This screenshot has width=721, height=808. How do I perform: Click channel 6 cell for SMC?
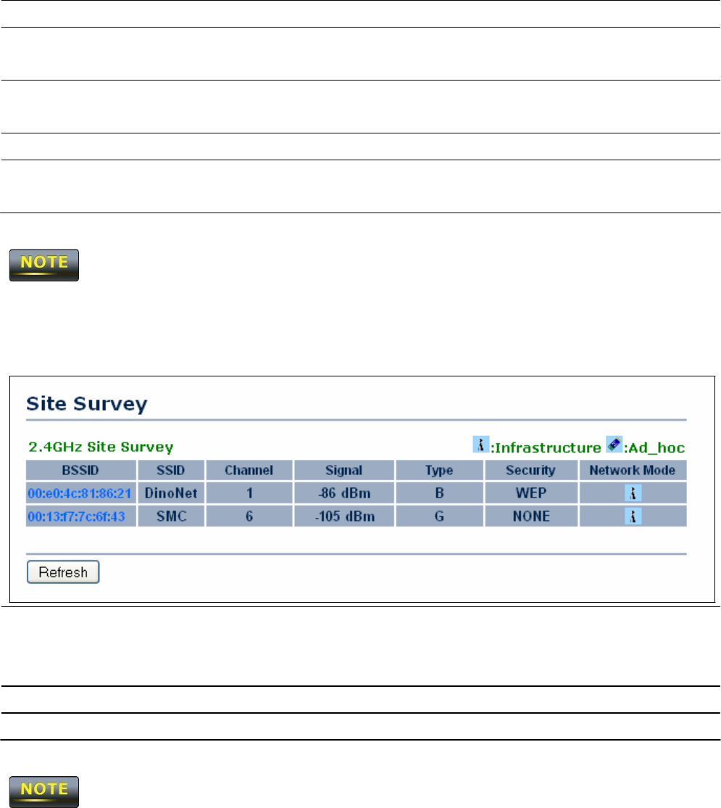coord(249,516)
